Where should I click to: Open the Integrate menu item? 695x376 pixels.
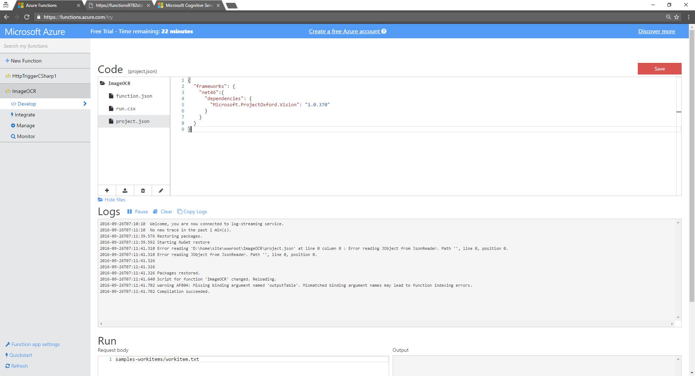(x=25, y=115)
